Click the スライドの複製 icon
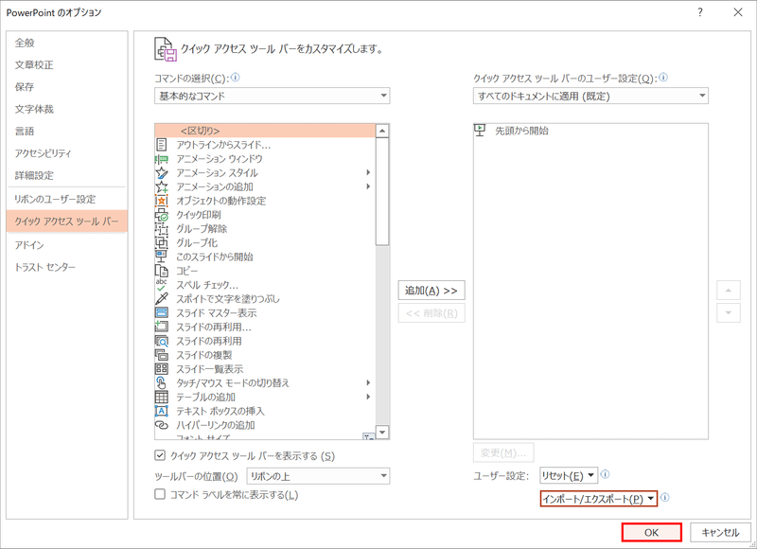 point(162,354)
